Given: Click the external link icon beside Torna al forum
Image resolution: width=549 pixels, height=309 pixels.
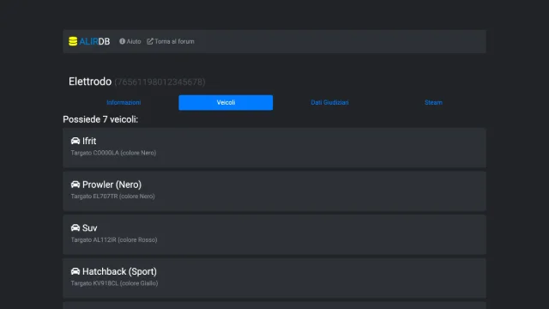Looking at the screenshot, I should pos(150,41).
